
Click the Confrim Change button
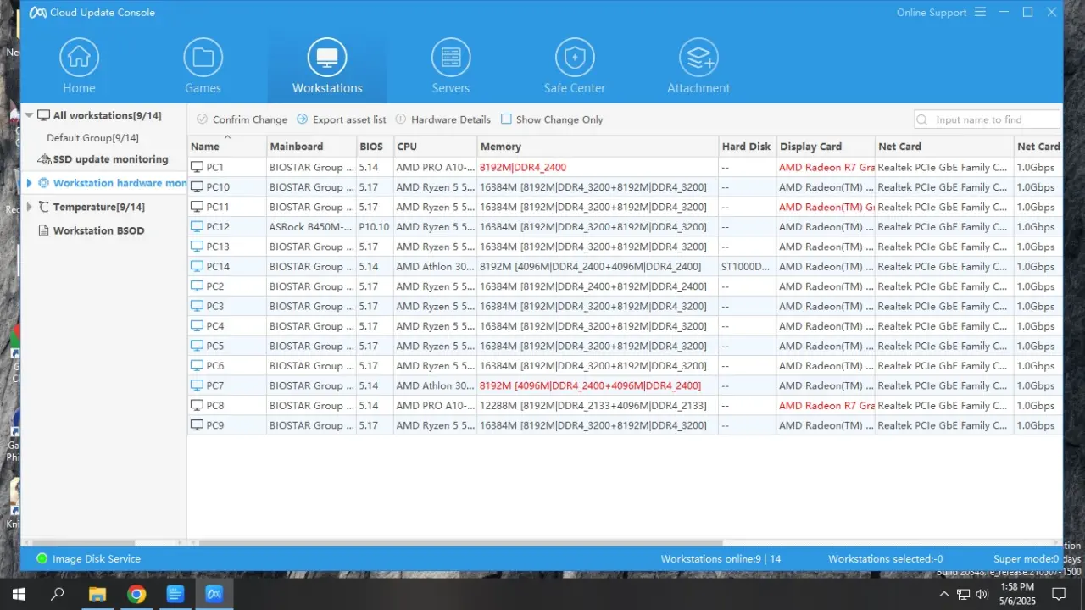242,119
